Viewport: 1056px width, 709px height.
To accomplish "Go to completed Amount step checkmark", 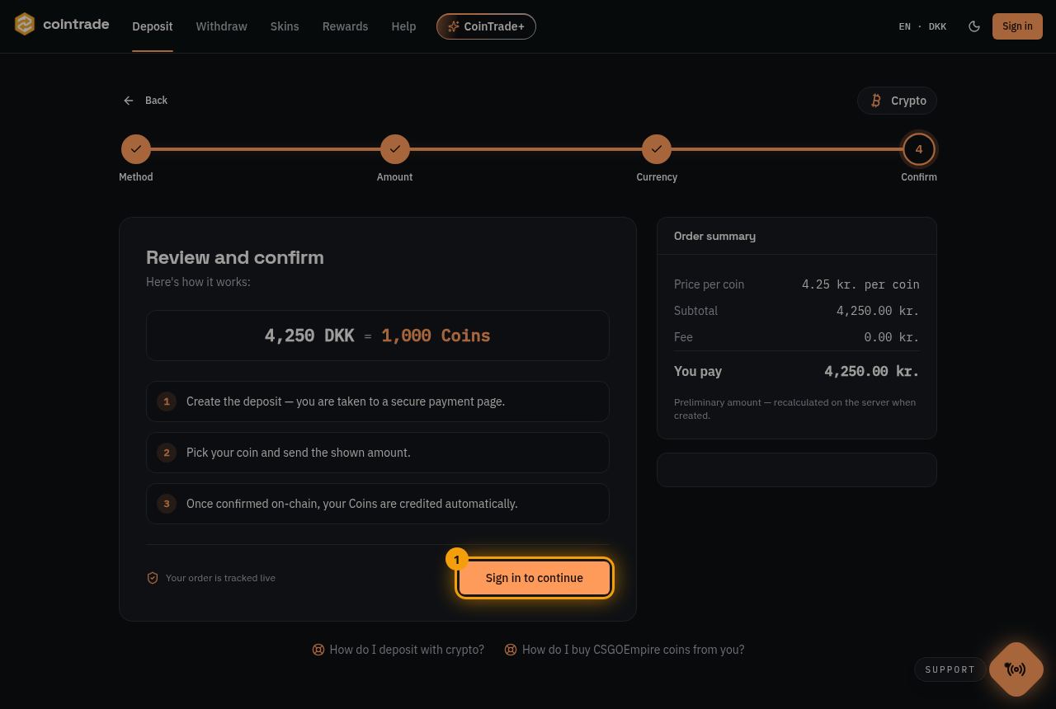I will (x=395, y=149).
